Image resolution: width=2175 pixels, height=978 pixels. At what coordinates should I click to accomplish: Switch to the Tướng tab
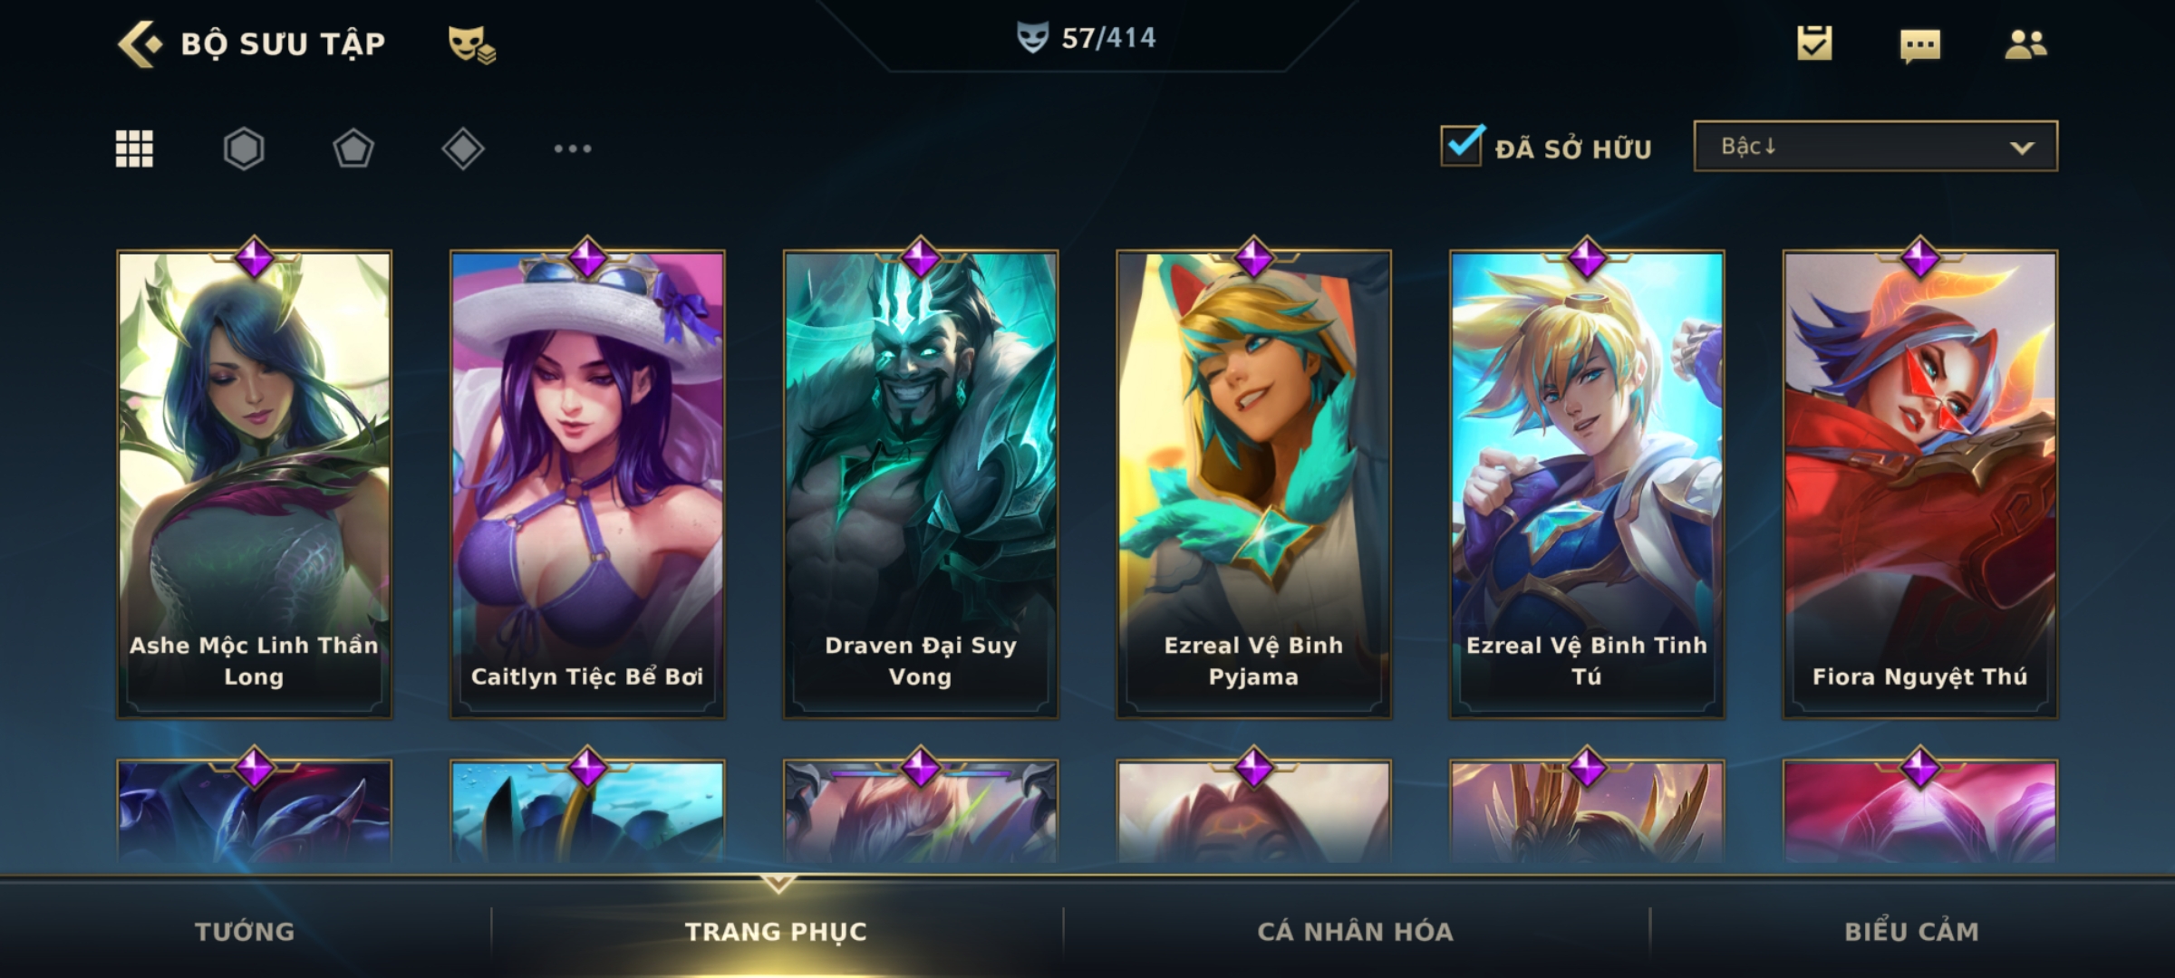pos(245,931)
